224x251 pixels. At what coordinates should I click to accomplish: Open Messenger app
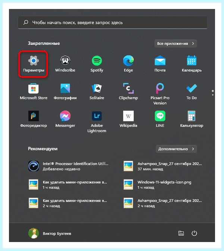(x=65, y=119)
